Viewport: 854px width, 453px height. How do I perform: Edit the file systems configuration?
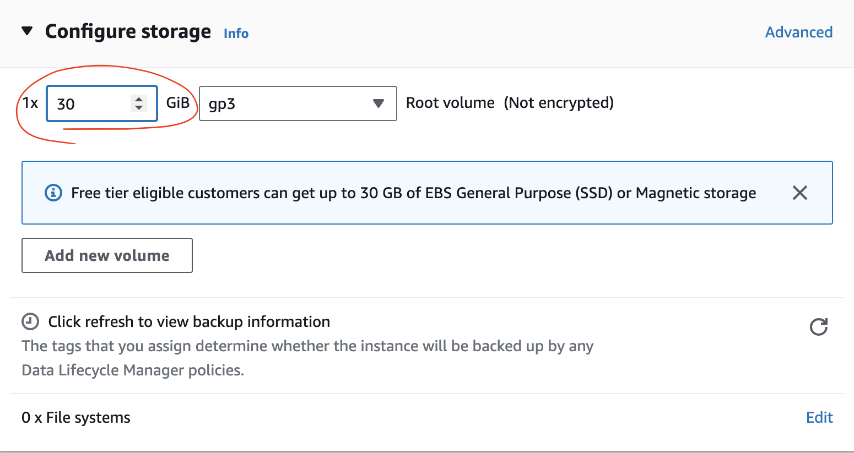819,418
